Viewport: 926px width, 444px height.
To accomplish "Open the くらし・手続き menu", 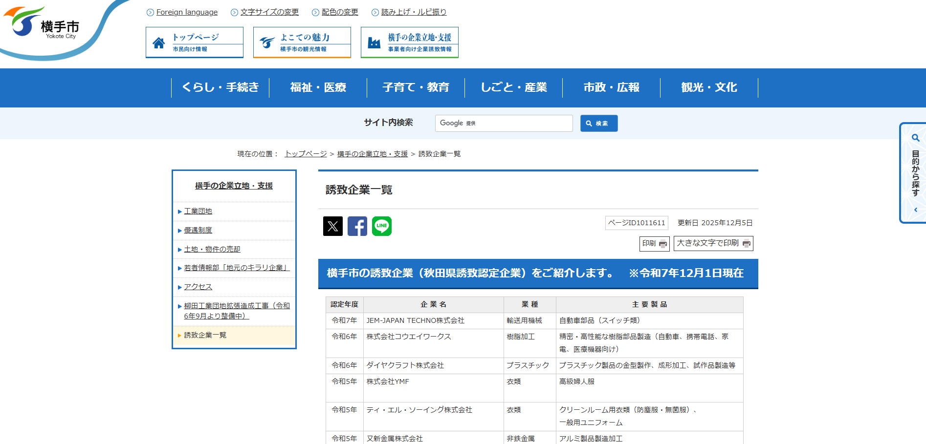I will [220, 87].
